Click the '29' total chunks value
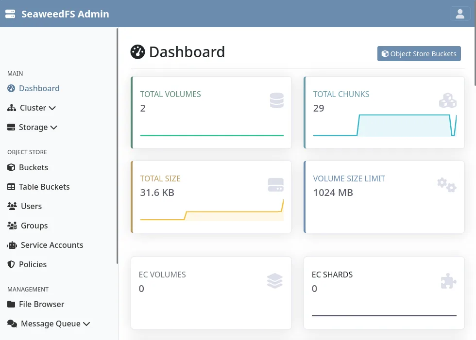The width and height of the screenshot is (476, 340). 319,108
